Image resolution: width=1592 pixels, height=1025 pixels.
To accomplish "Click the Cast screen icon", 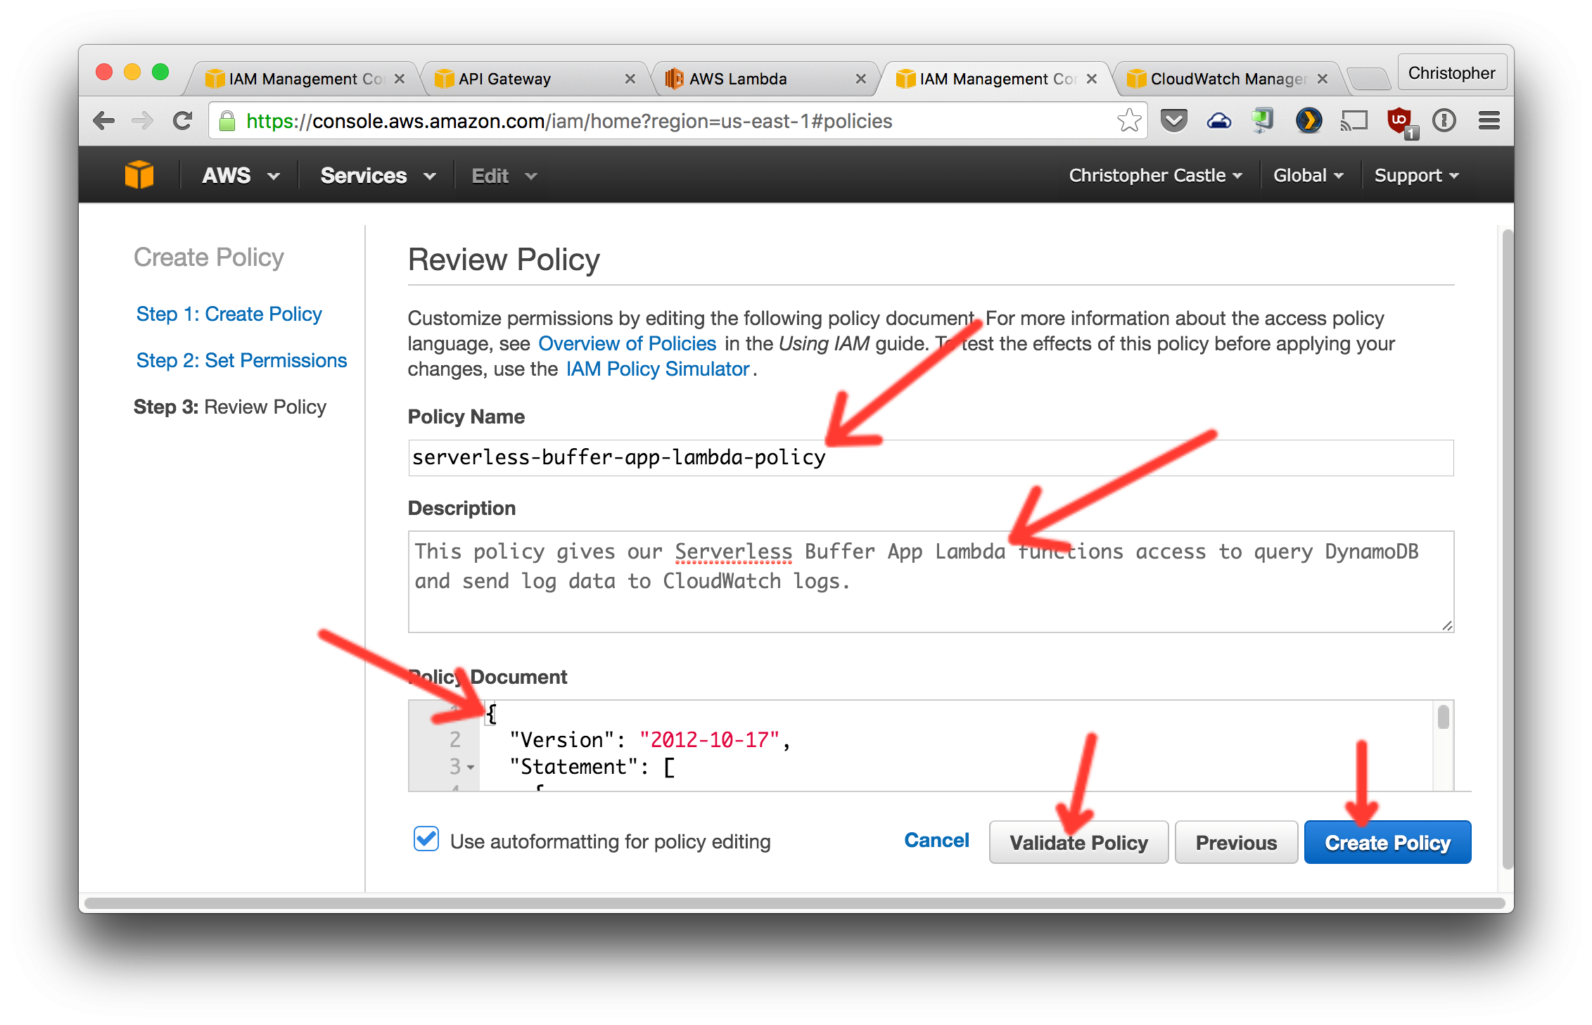I will [1354, 121].
